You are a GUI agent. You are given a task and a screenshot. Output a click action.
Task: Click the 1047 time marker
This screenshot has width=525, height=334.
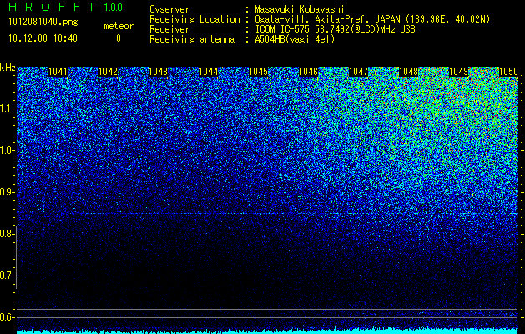pyautogui.click(x=358, y=72)
